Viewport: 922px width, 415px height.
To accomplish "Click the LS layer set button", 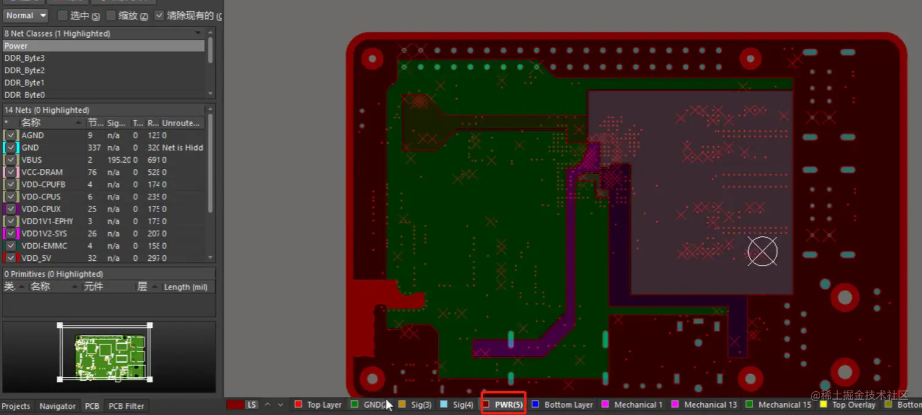I will click(x=252, y=405).
